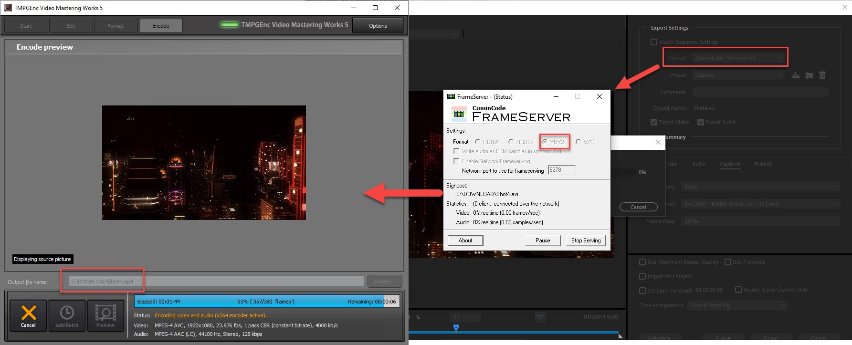Enable the Use Previews checkbox
The height and width of the screenshot is (345, 852).
[728, 262]
